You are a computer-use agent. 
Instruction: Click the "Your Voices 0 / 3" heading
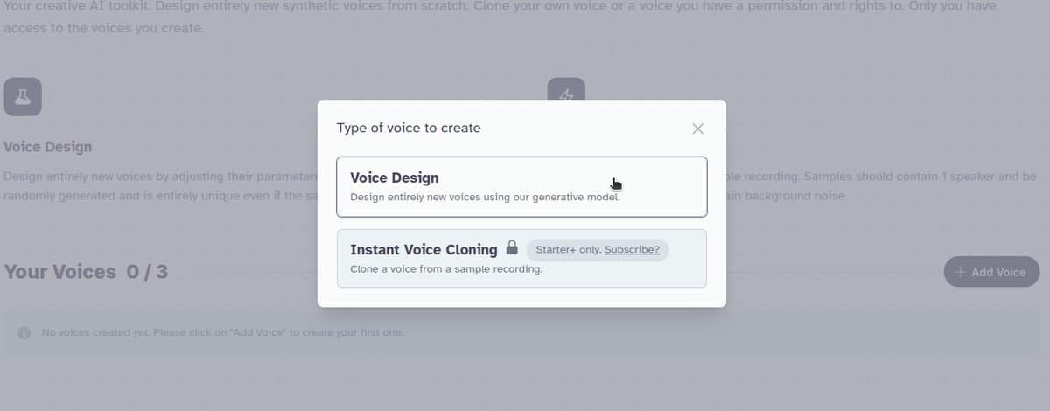86,272
